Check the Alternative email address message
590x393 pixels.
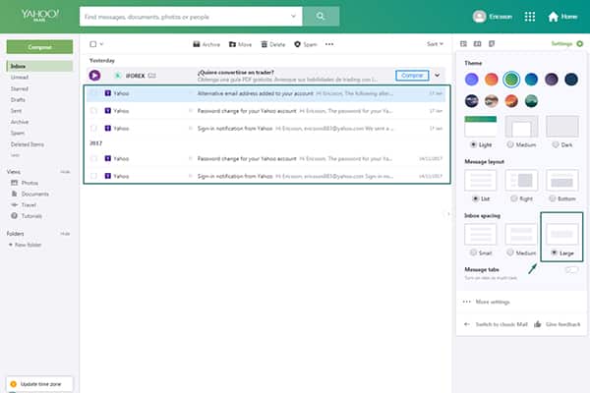pyautogui.click(x=93, y=93)
